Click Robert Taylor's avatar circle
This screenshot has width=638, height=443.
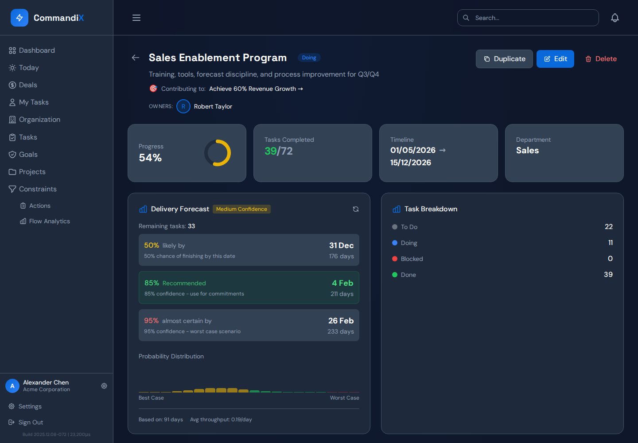click(183, 106)
